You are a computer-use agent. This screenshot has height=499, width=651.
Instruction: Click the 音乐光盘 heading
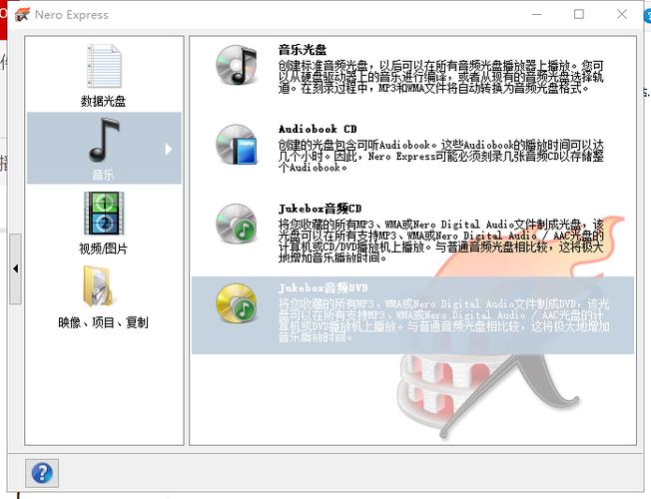(x=303, y=50)
